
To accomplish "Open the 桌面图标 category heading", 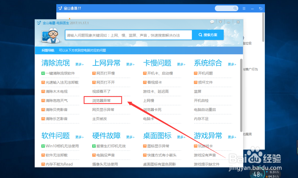I will click(x=157, y=136).
